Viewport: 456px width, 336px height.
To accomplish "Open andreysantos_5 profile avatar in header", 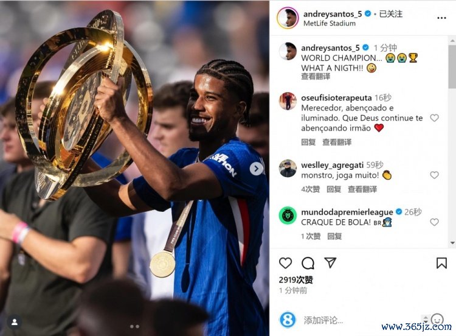I will pyautogui.click(x=288, y=18).
